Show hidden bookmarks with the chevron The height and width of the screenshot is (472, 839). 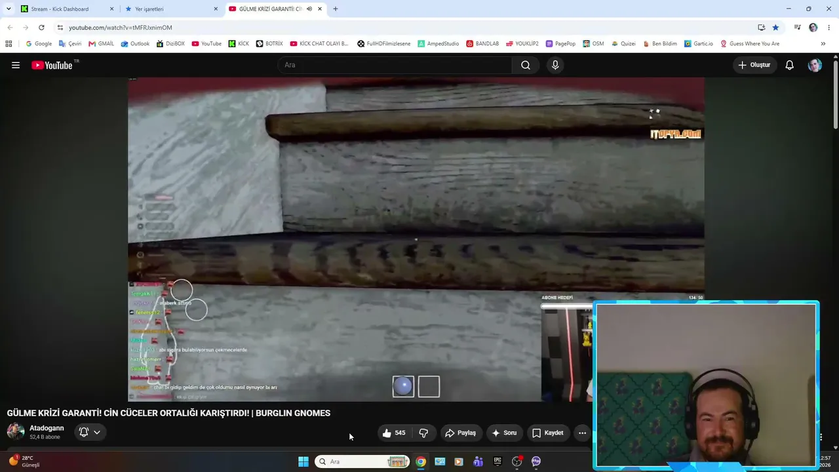click(823, 44)
